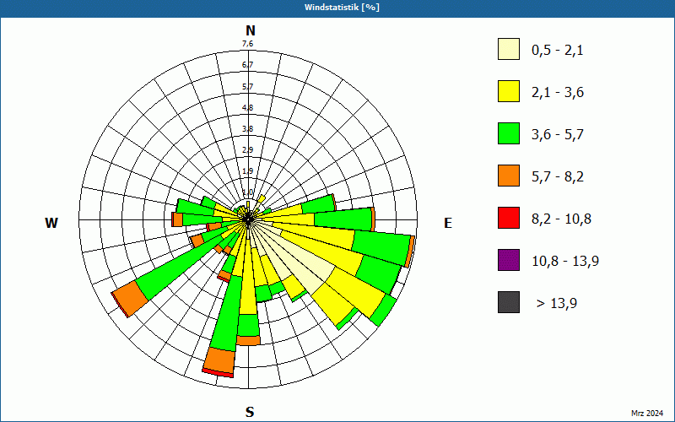This screenshot has width=675, height=422.
Task: Click the E compass label
Action: click(x=448, y=223)
